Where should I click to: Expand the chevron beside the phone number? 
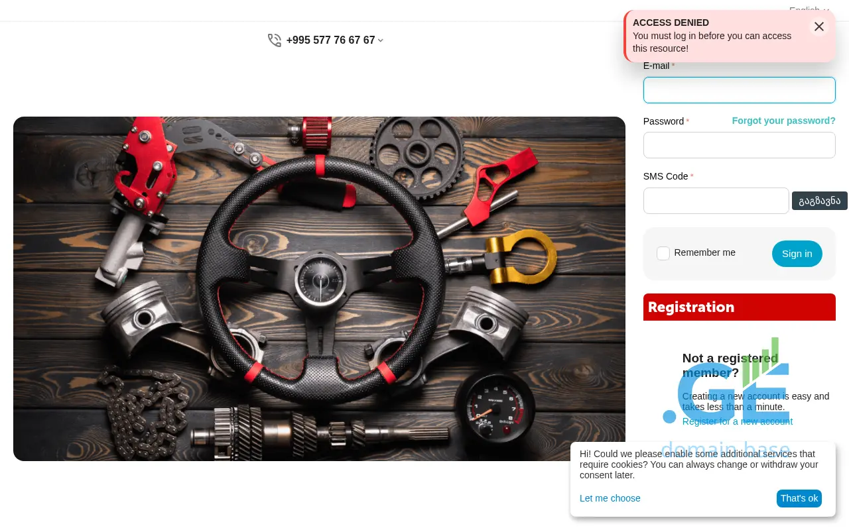coord(381,40)
